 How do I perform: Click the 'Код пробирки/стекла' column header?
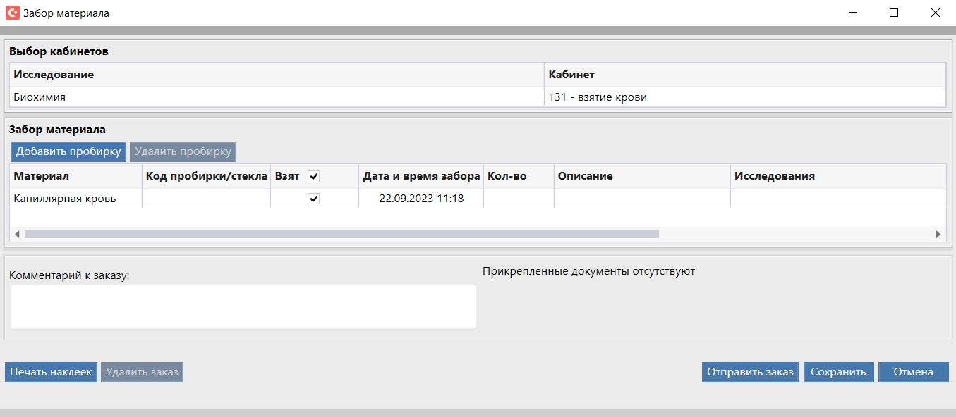coord(206,176)
